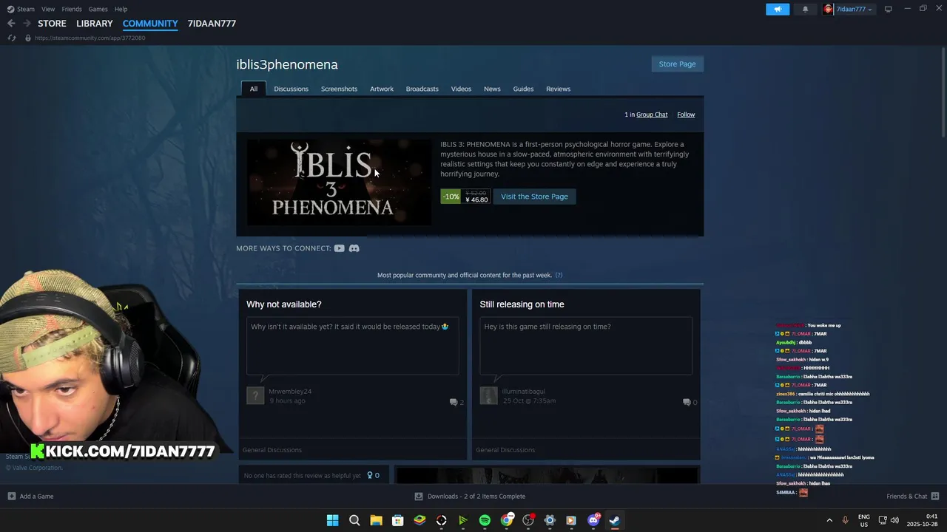
Task: Click the (?) help link about popular content
Action: click(559, 275)
